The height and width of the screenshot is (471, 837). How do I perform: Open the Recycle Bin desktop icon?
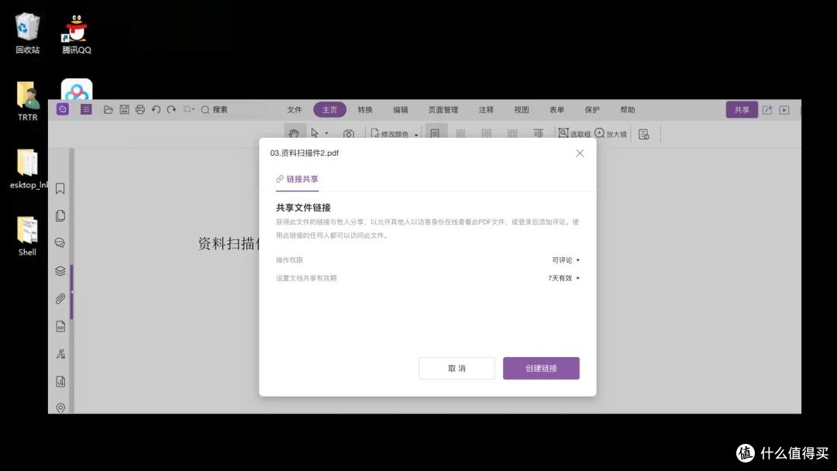[27, 33]
